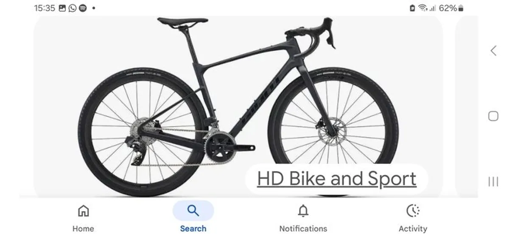Open the HD Bike and Sport link
The height and width of the screenshot is (234, 509).
click(337, 179)
